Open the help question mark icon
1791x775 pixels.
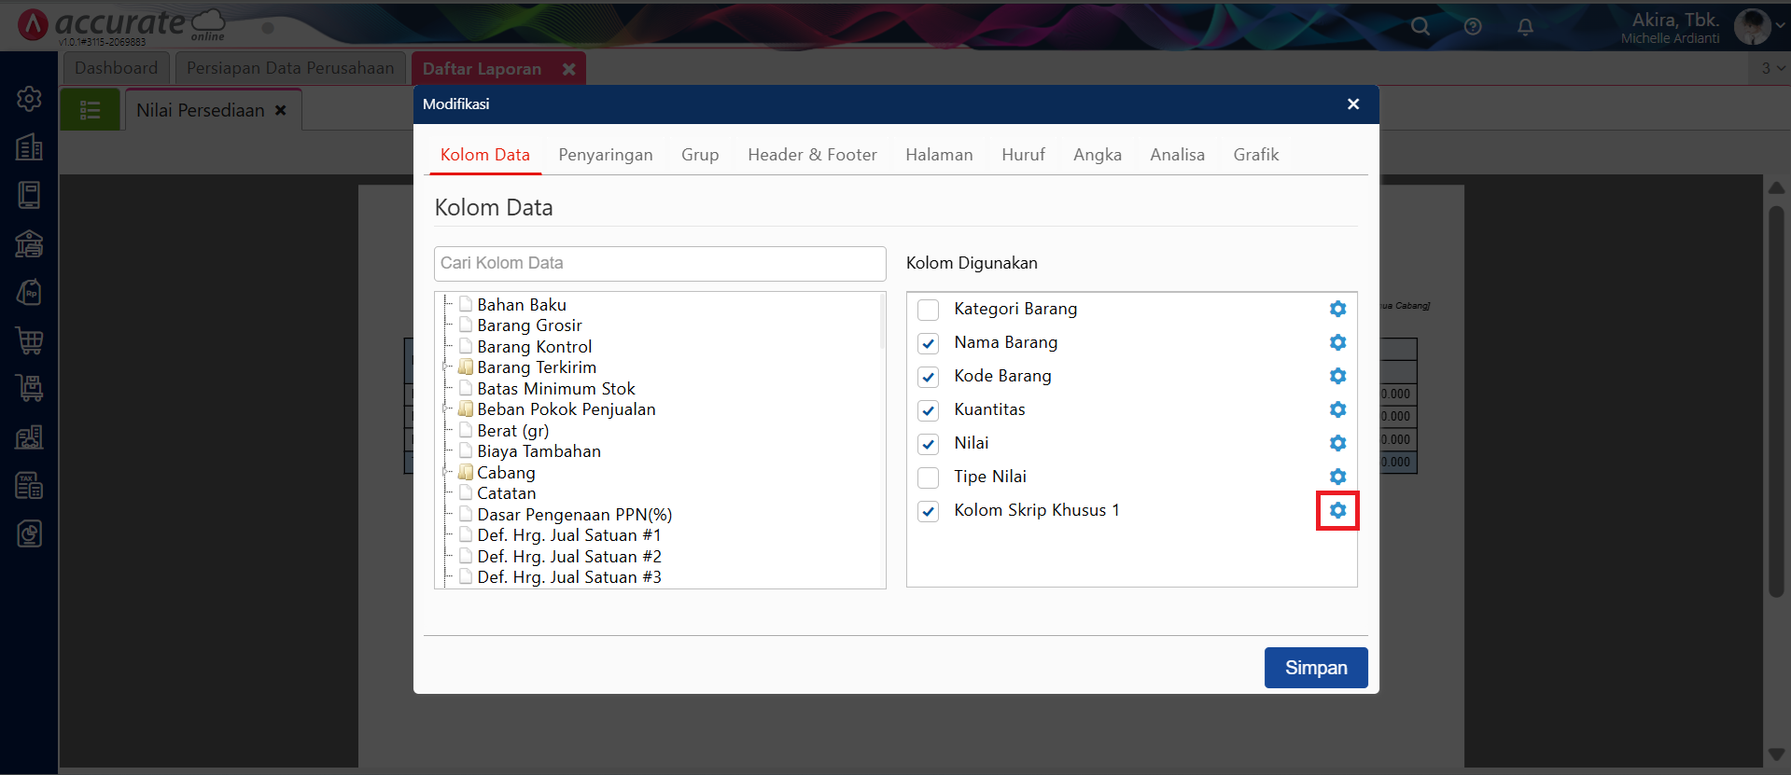pos(1473,27)
